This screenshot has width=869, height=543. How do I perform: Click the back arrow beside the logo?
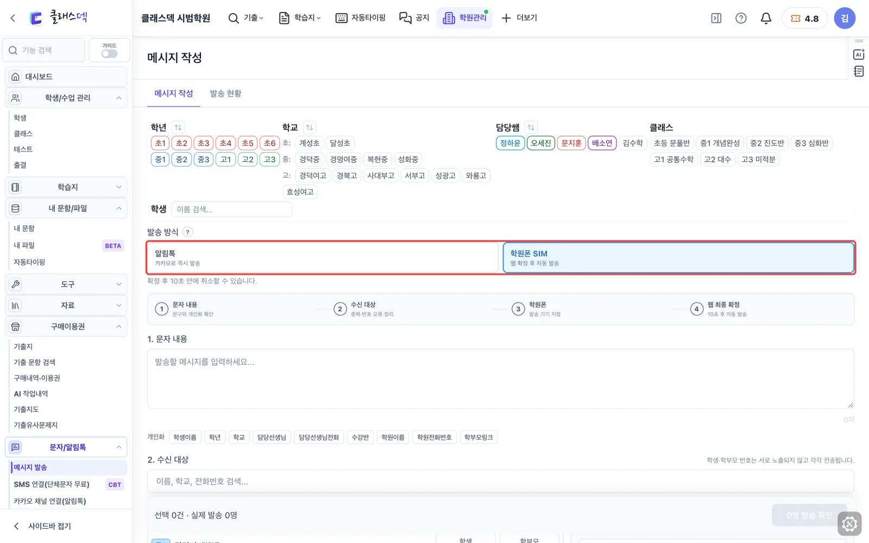click(x=13, y=18)
